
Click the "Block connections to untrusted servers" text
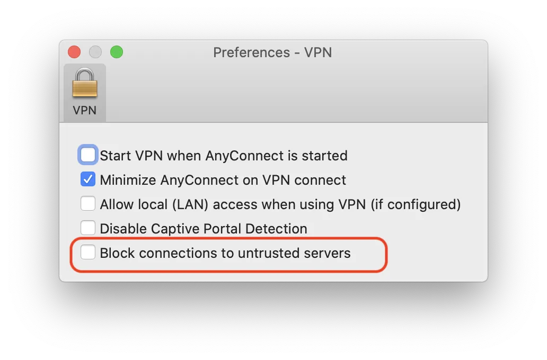(225, 253)
